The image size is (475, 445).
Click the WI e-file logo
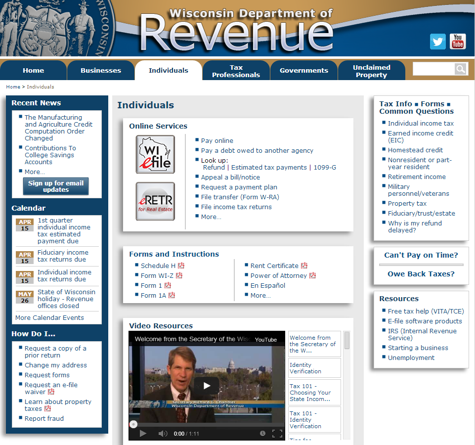(155, 154)
